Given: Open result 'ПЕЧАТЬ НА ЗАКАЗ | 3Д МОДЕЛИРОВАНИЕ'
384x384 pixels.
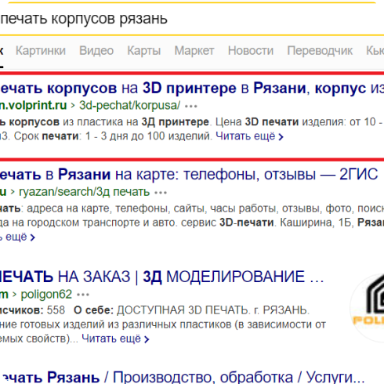Looking at the screenshot, I should (161, 277).
